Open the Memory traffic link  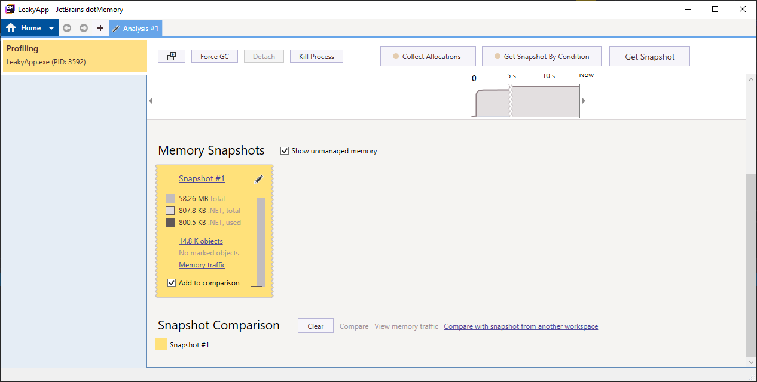pos(202,265)
